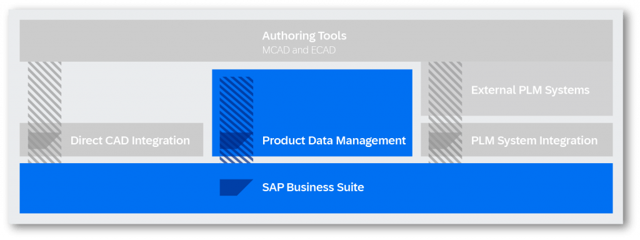
Task: Select the Direct CAD Integration label
Action: [x=130, y=141]
